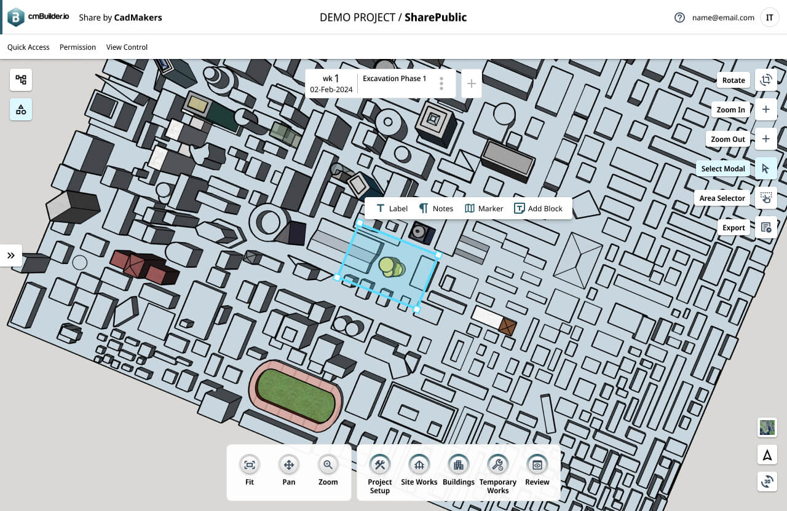The image size is (787, 511).
Task: Click the north compass arrow icon
Action: point(767,455)
